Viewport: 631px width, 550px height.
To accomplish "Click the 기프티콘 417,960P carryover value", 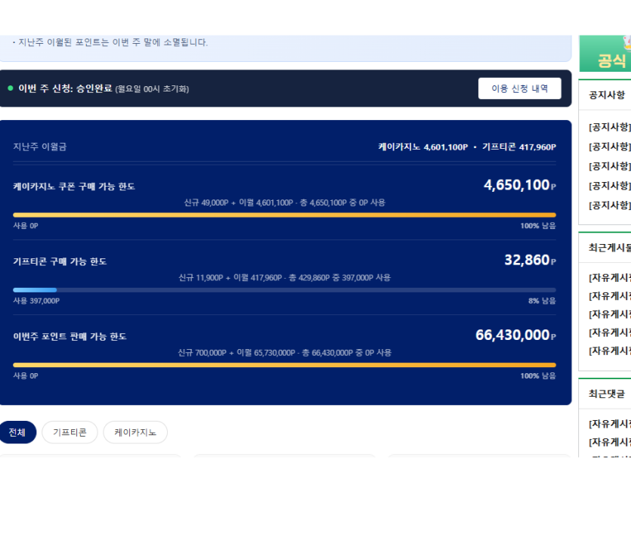I will [519, 147].
